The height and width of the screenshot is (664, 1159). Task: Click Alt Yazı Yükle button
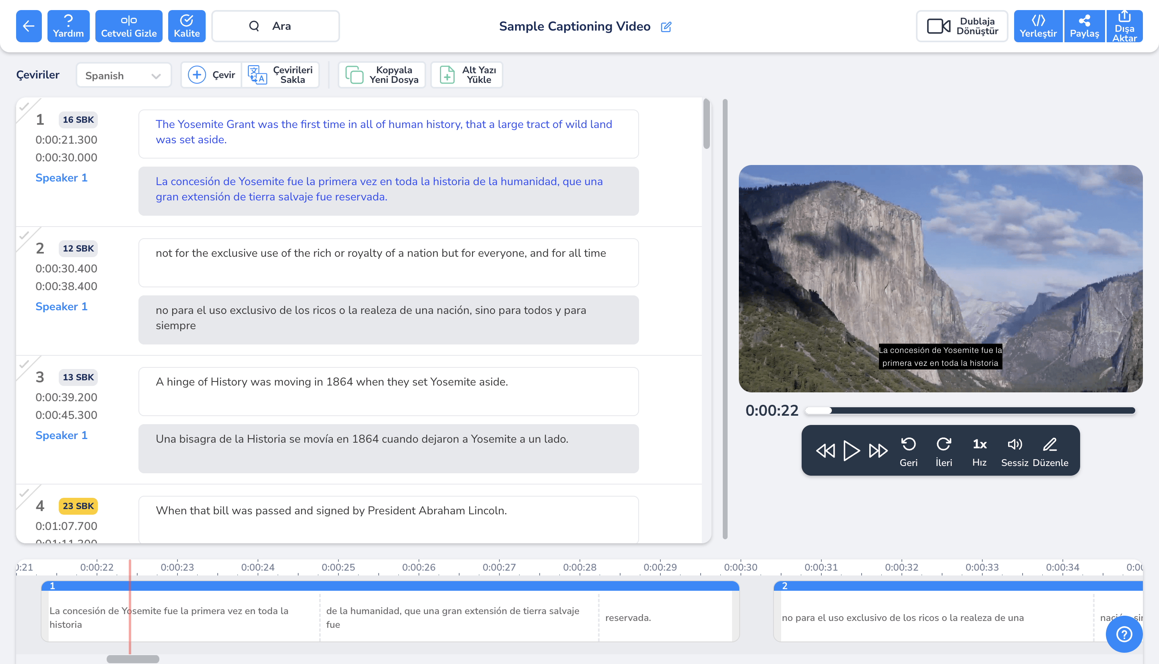[466, 75]
